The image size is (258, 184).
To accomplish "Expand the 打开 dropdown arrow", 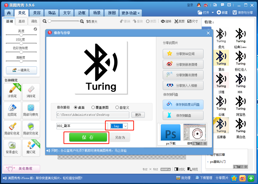I will click(x=212, y=12).
